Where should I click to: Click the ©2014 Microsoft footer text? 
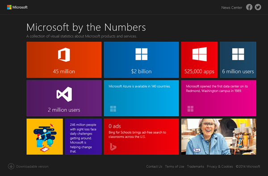click(248, 167)
